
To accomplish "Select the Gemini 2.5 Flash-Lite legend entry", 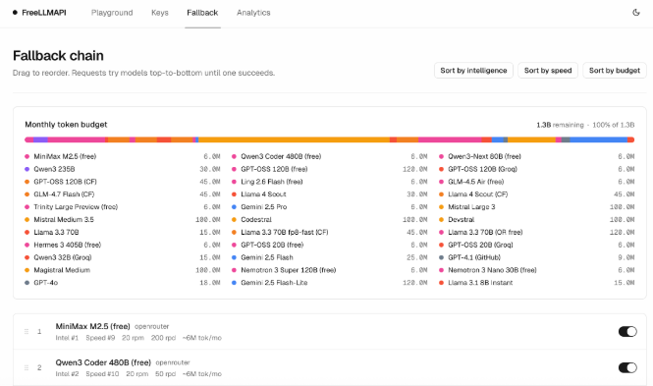I will (329, 283).
